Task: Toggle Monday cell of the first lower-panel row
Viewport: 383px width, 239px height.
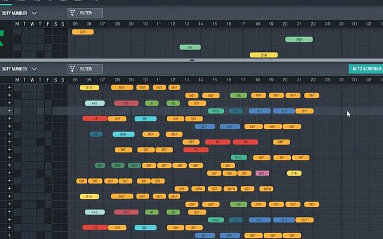Action: [x=17, y=87]
